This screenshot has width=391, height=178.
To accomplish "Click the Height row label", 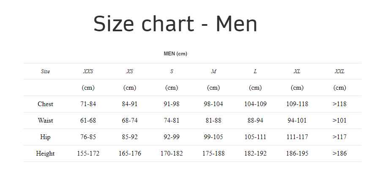I will point(45,153).
